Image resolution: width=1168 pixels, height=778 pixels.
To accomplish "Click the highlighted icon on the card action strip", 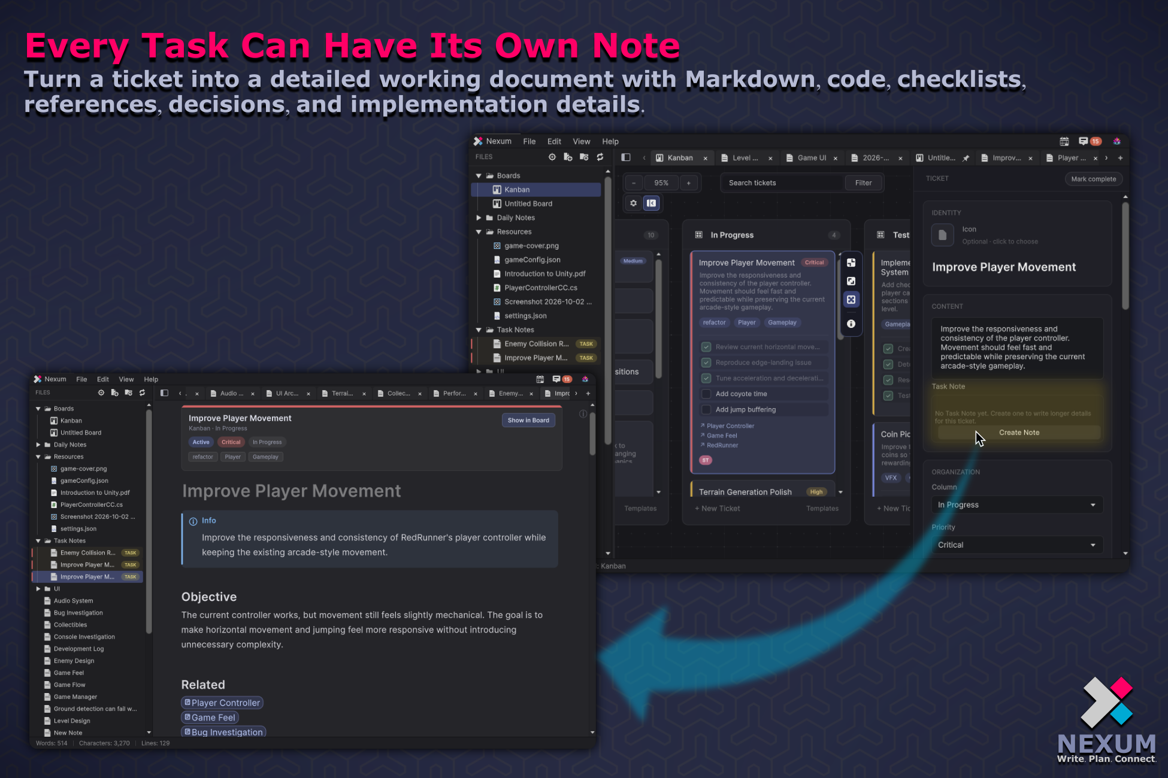I will [851, 299].
